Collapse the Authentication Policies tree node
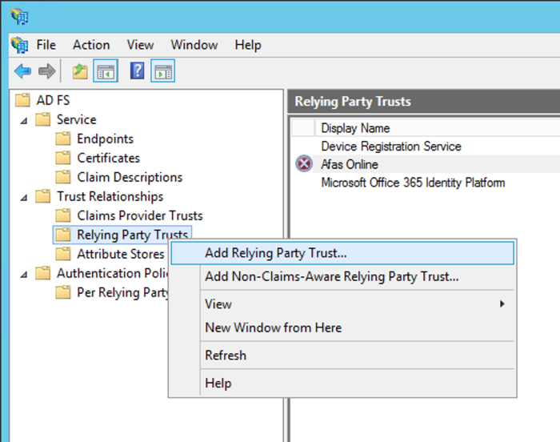Image resolution: width=560 pixels, height=442 pixels. click(x=23, y=275)
